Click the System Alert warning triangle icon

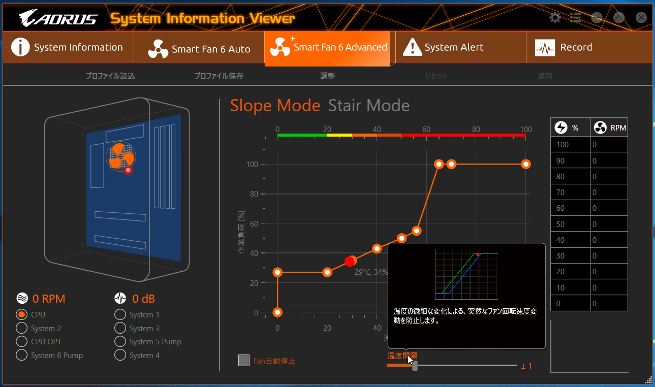[412, 47]
